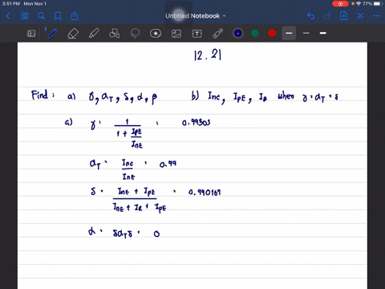Tap the handwritten title 12.21

(x=208, y=55)
